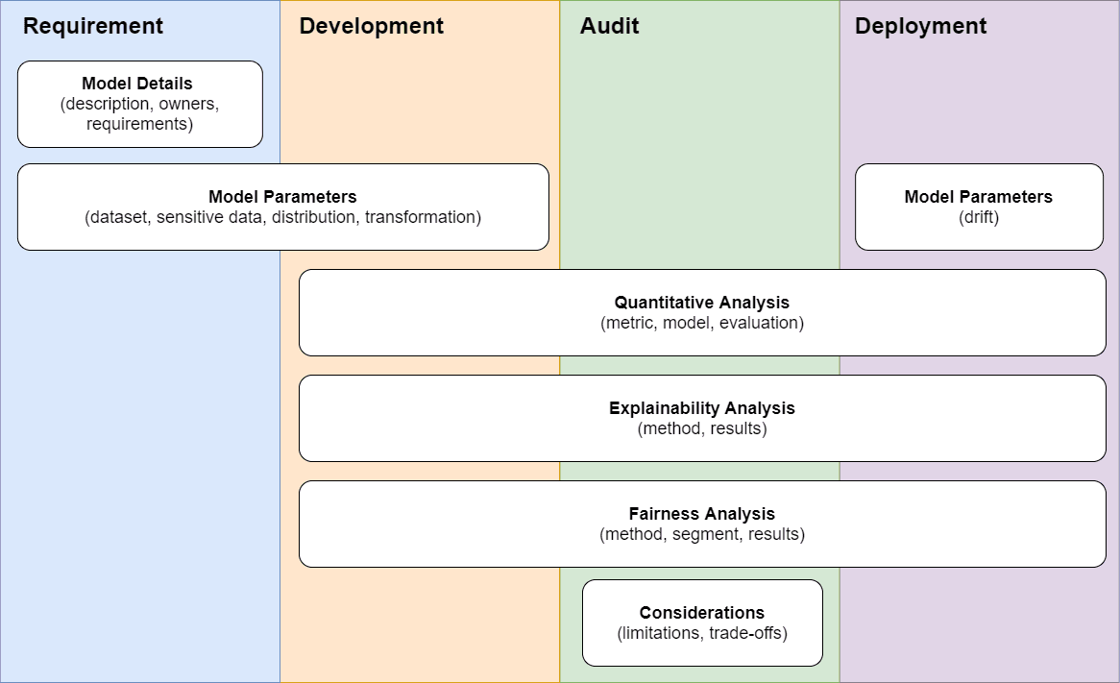Click the 'method, segment, results' text

click(701, 535)
